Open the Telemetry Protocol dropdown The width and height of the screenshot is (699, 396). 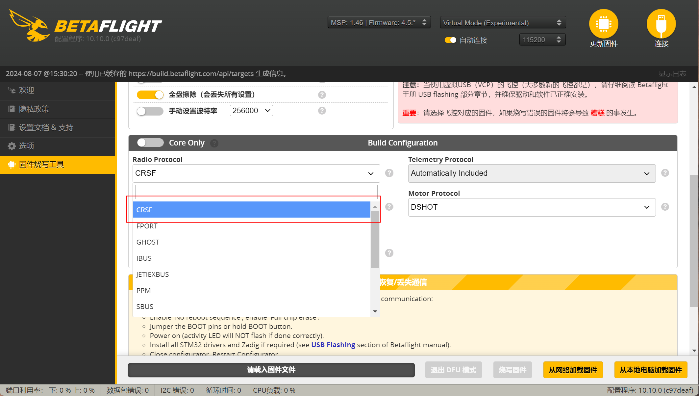[x=532, y=173]
